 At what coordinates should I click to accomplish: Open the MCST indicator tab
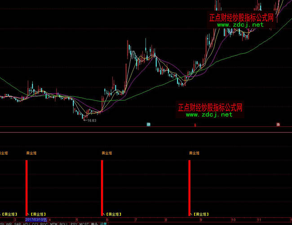tap(84, 223)
